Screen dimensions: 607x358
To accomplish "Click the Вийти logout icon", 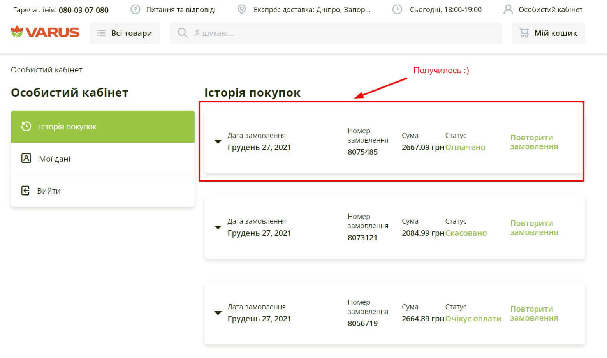I will (x=25, y=190).
